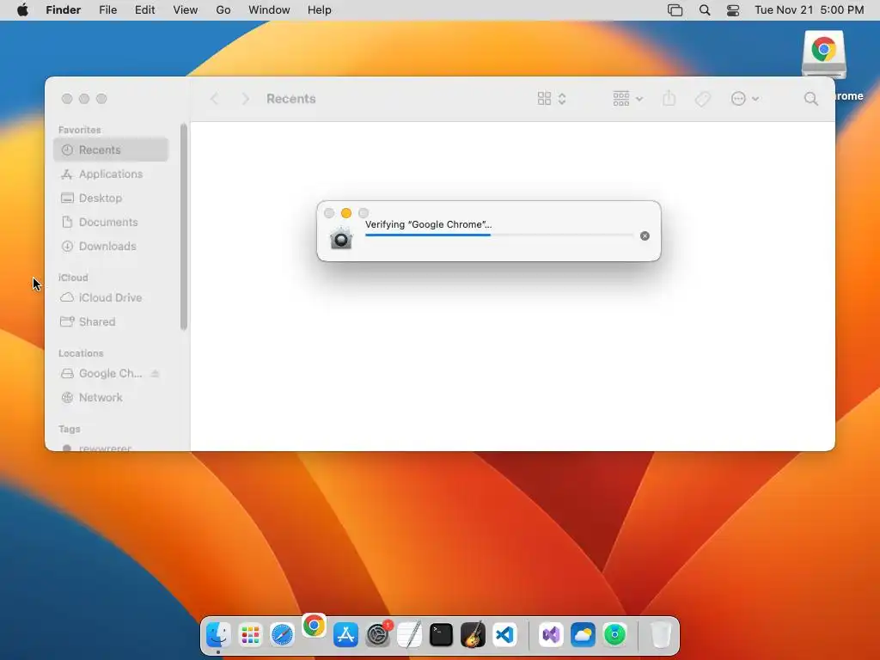Open the Apple menu
Image resolution: width=880 pixels, height=660 pixels.
pos(22,10)
